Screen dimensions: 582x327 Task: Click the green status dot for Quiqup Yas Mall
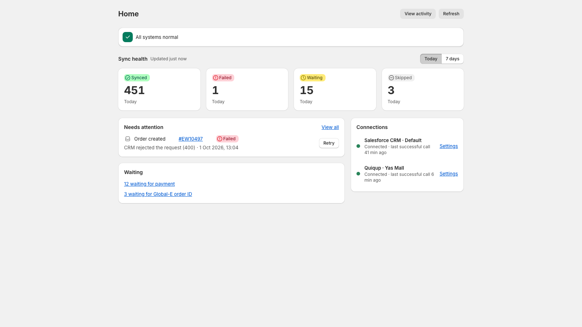pos(358,174)
